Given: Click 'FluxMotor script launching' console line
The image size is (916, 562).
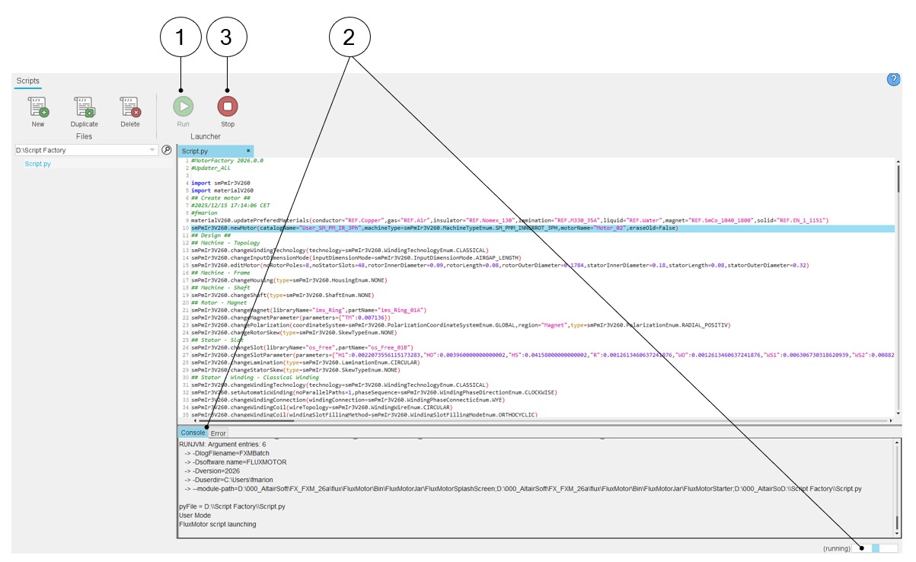Looking at the screenshot, I should point(218,525).
